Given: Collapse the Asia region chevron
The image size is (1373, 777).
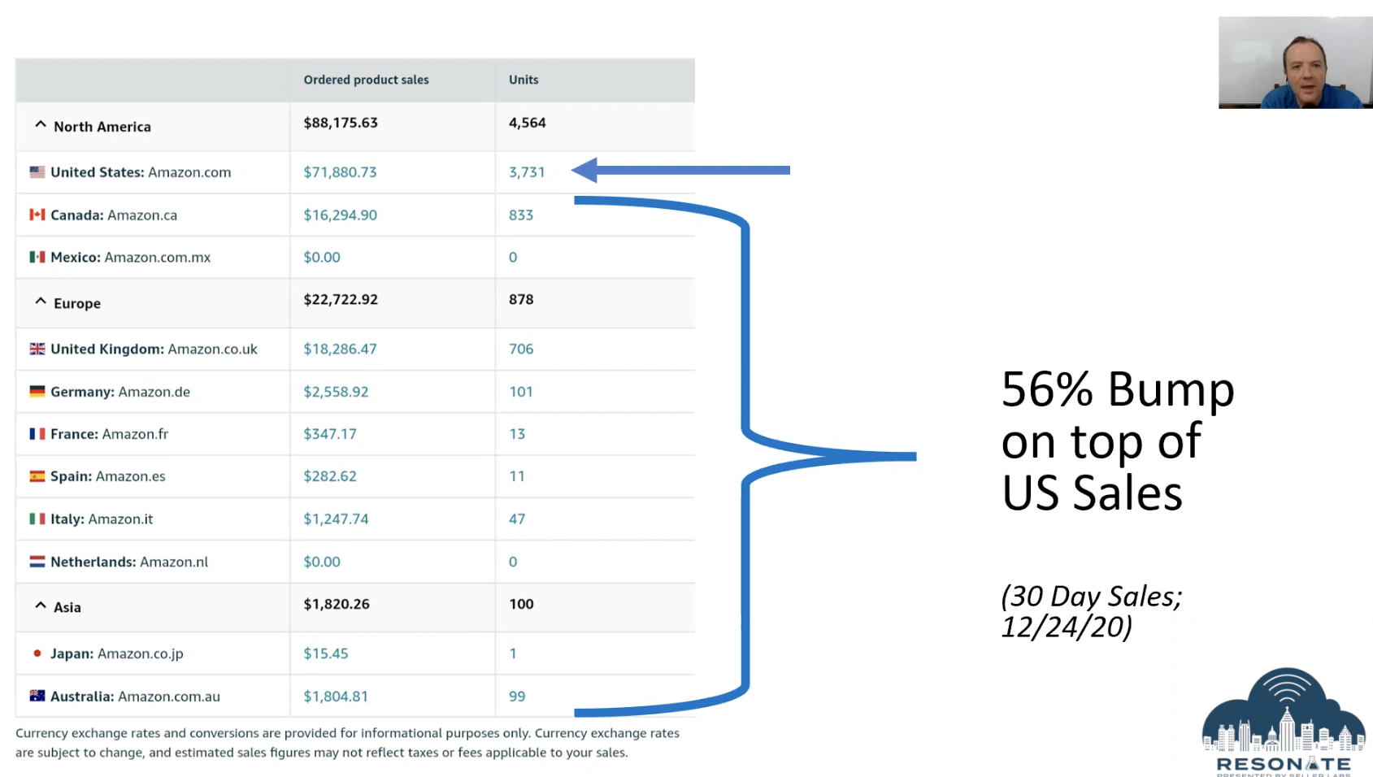Looking at the screenshot, I should pos(41,606).
